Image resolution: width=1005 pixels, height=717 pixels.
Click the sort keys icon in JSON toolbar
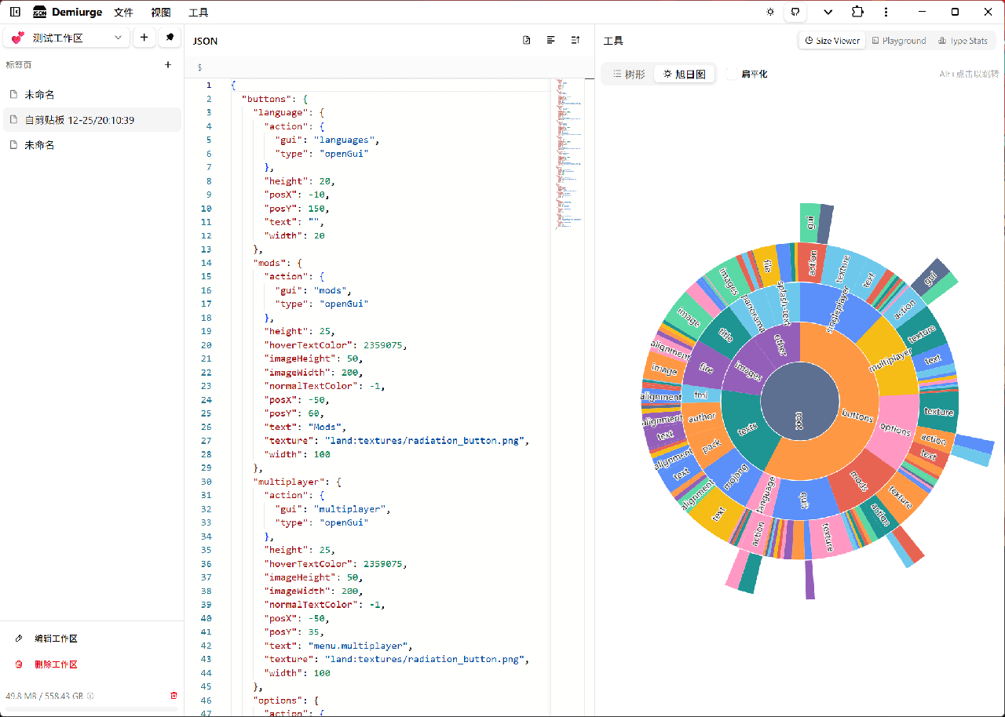pos(576,41)
